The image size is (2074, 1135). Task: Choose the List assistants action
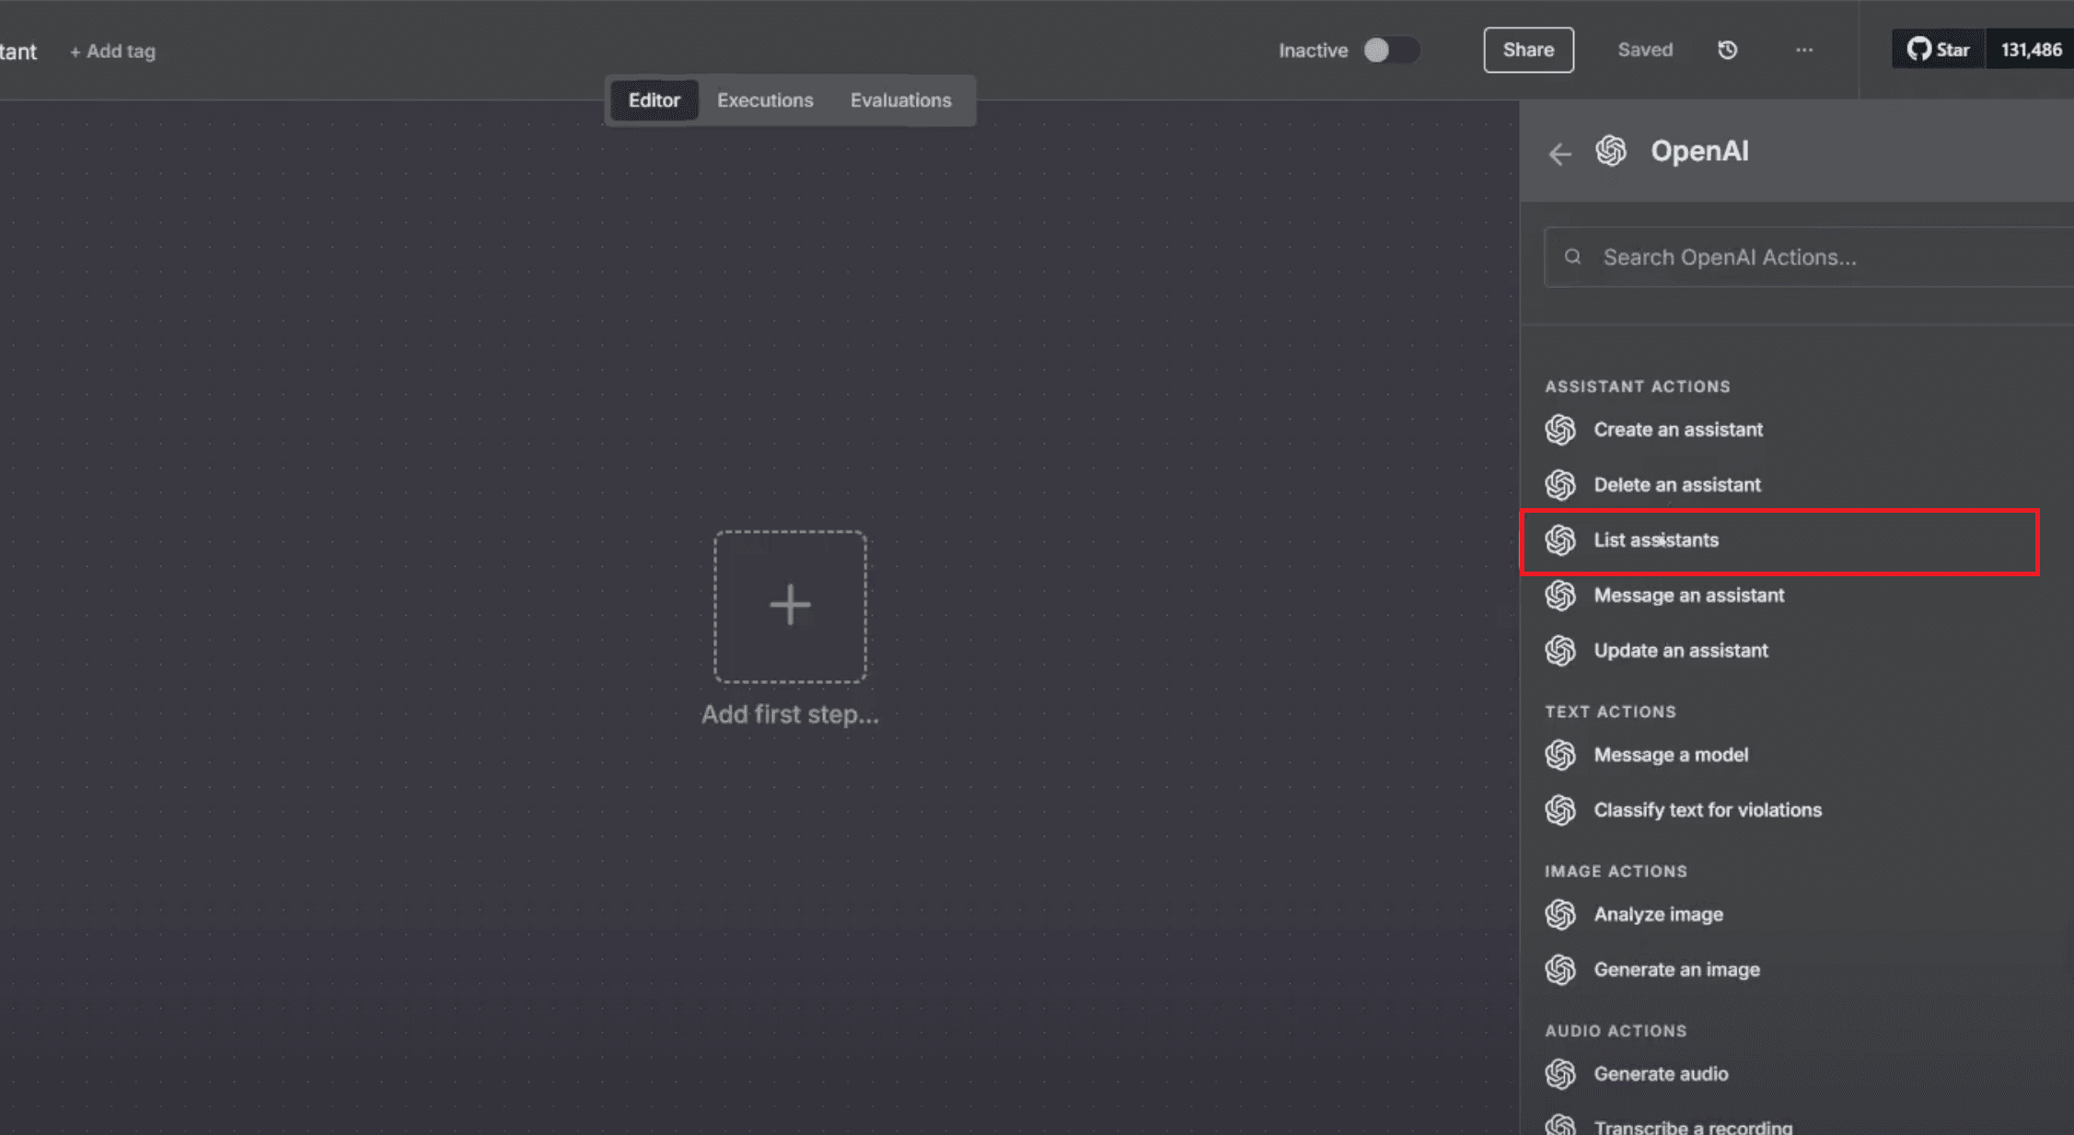coord(1655,540)
